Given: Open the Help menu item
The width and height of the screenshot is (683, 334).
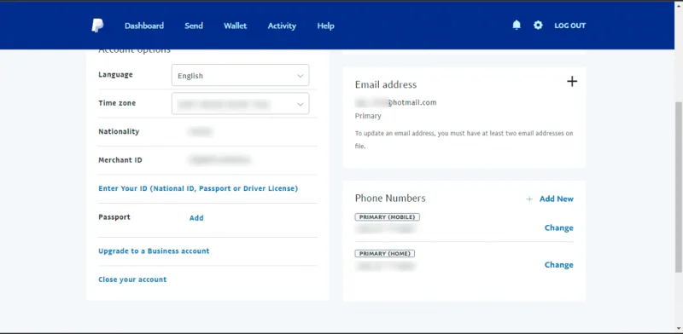Looking at the screenshot, I should click(x=325, y=26).
